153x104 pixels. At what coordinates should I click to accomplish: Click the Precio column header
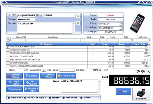click(105, 44)
